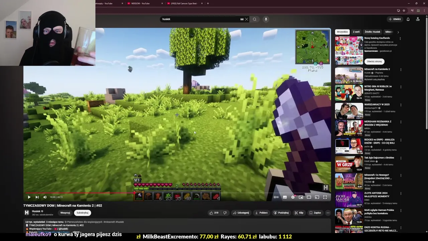The height and width of the screenshot is (241, 428).
Task: Click the #minecraft hashtag
Action: [x=109, y=222]
